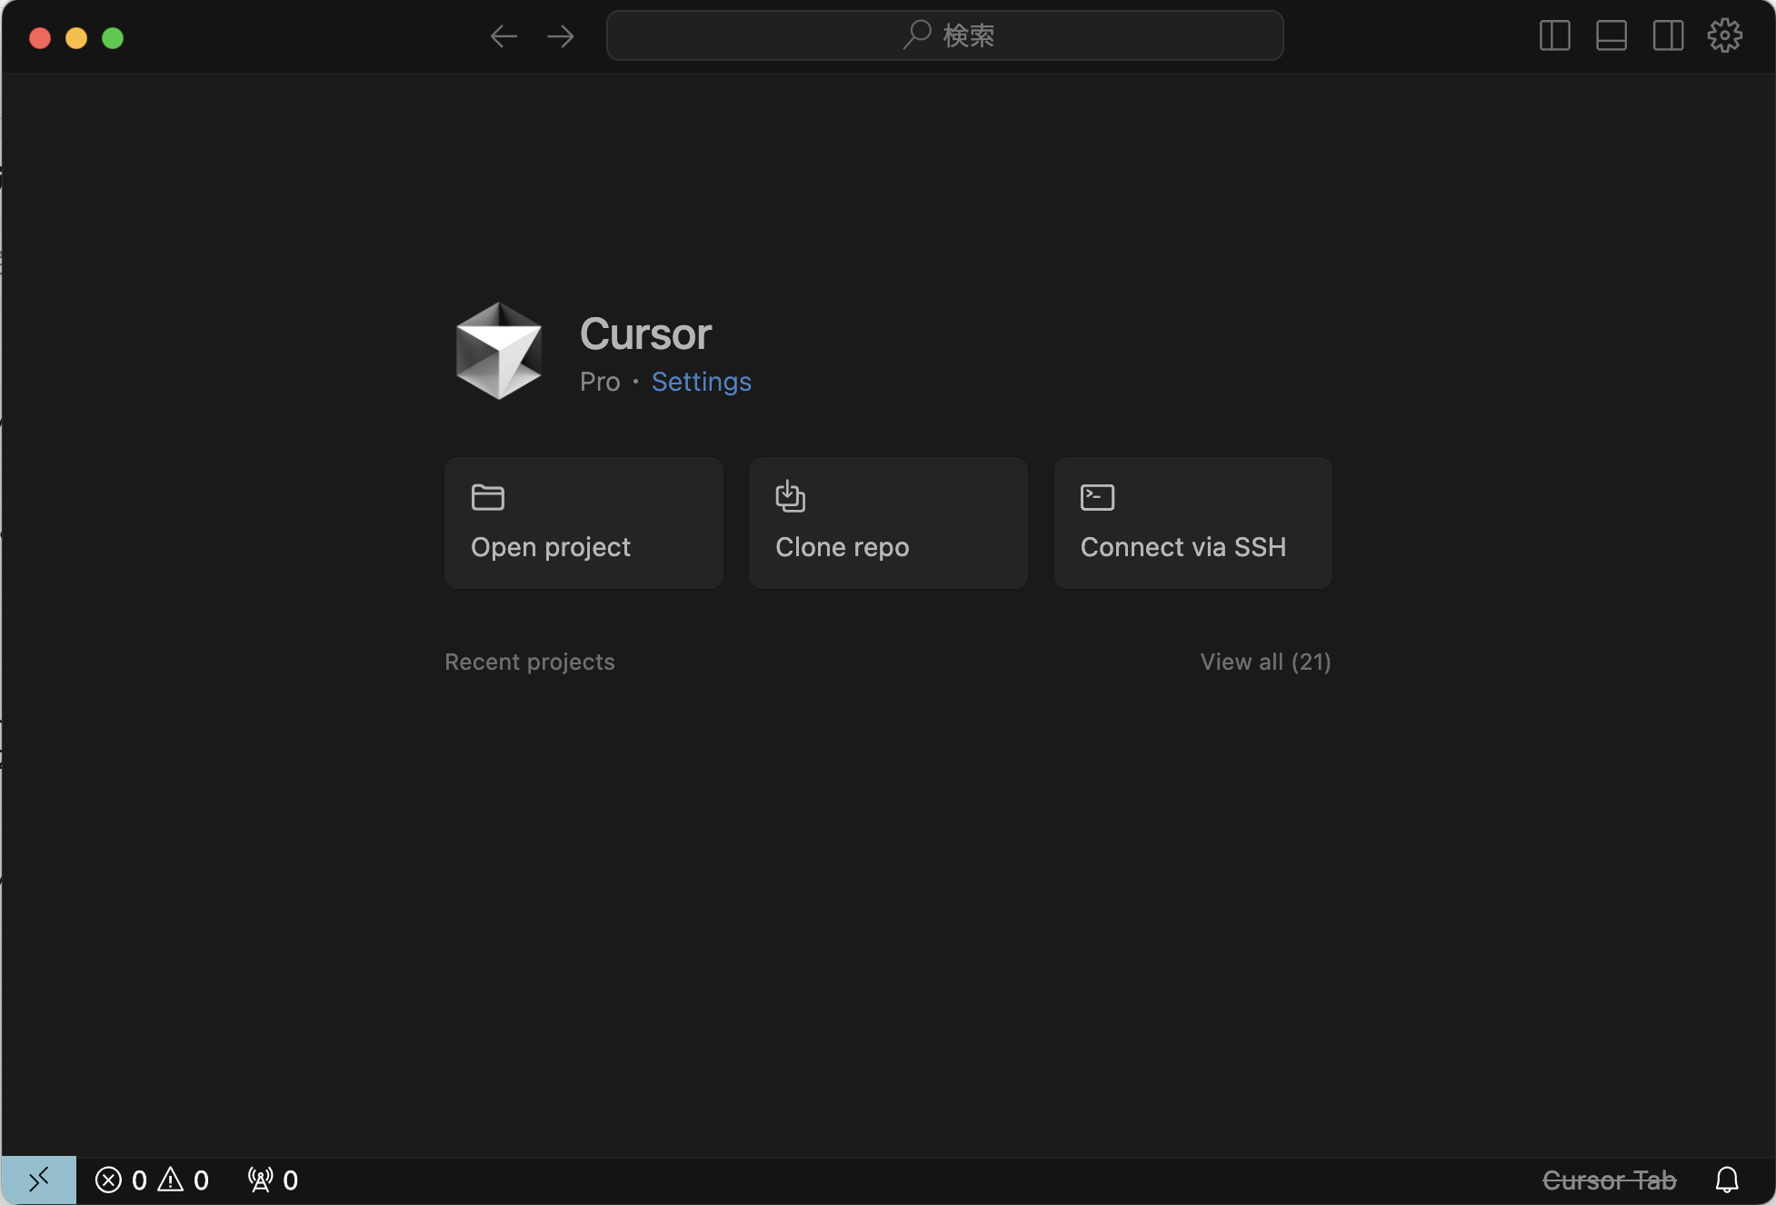1776x1205 pixels.
Task: Open settings via the gear icon
Action: (1724, 35)
